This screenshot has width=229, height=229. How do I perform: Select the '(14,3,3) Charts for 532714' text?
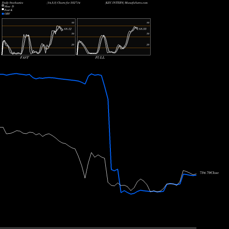pos(64,3)
